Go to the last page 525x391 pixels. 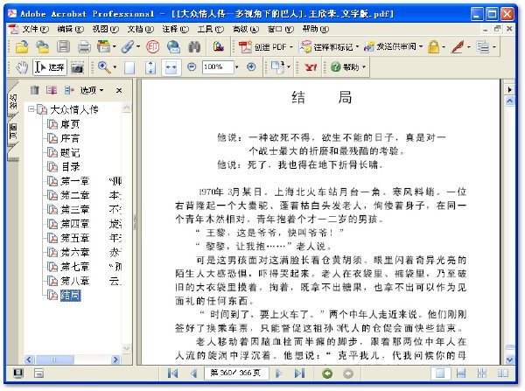299,374
